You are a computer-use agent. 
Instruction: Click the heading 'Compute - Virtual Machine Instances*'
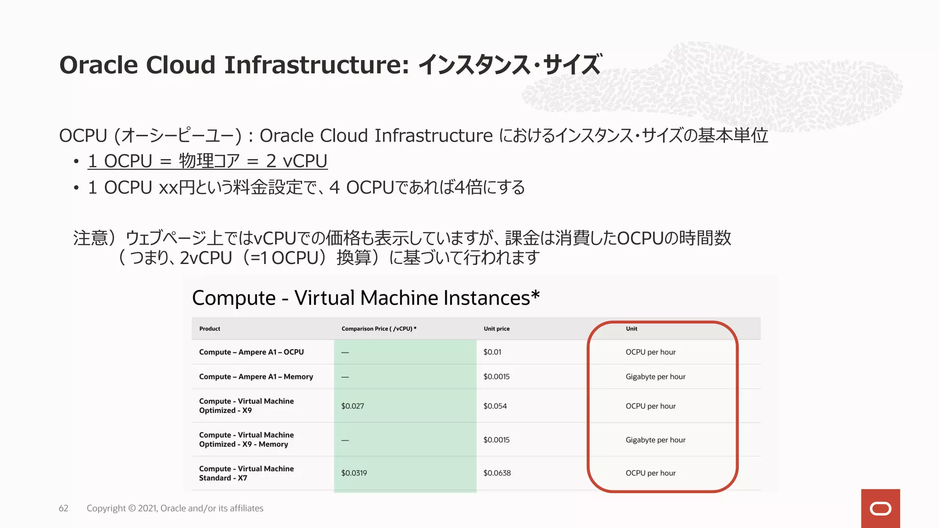click(x=366, y=298)
